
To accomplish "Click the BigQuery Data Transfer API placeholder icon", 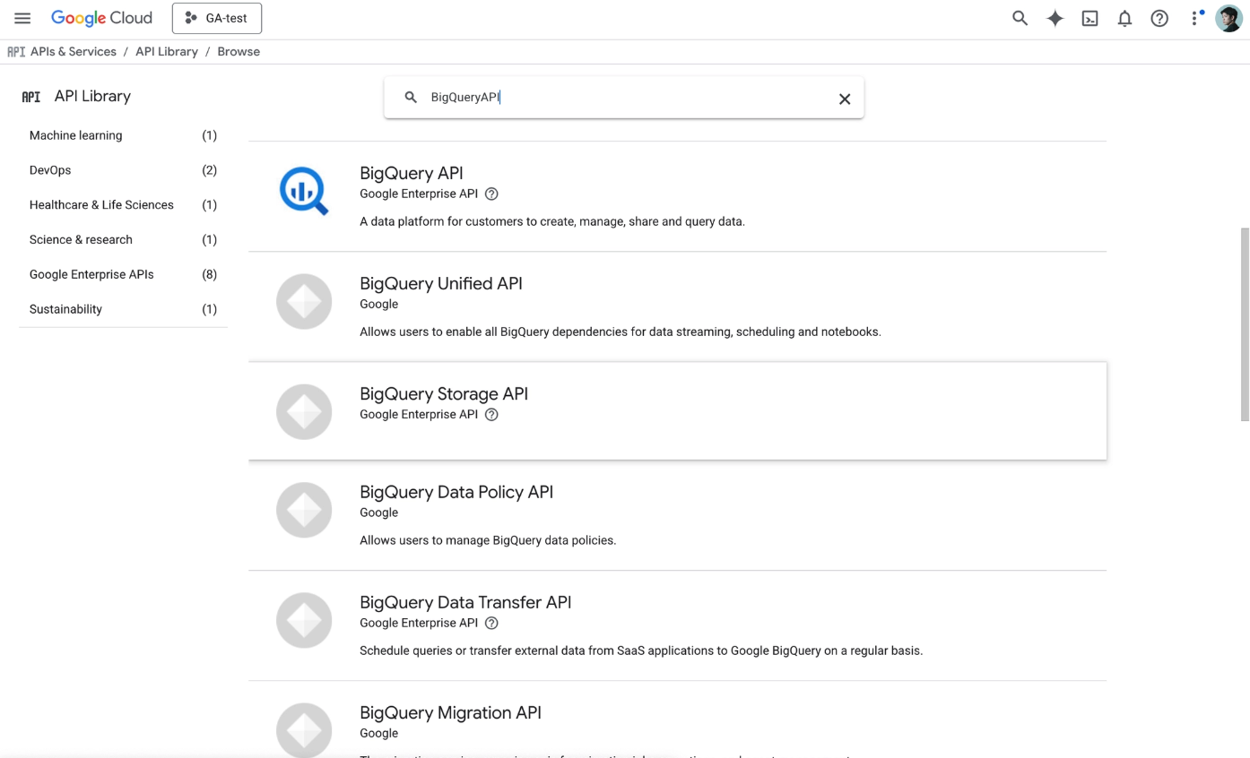I will point(304,620).
